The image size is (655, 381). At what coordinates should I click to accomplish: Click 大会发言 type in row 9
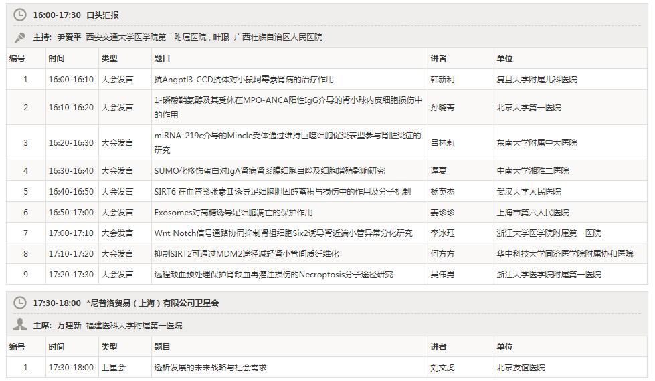click(x=117, y=274)
